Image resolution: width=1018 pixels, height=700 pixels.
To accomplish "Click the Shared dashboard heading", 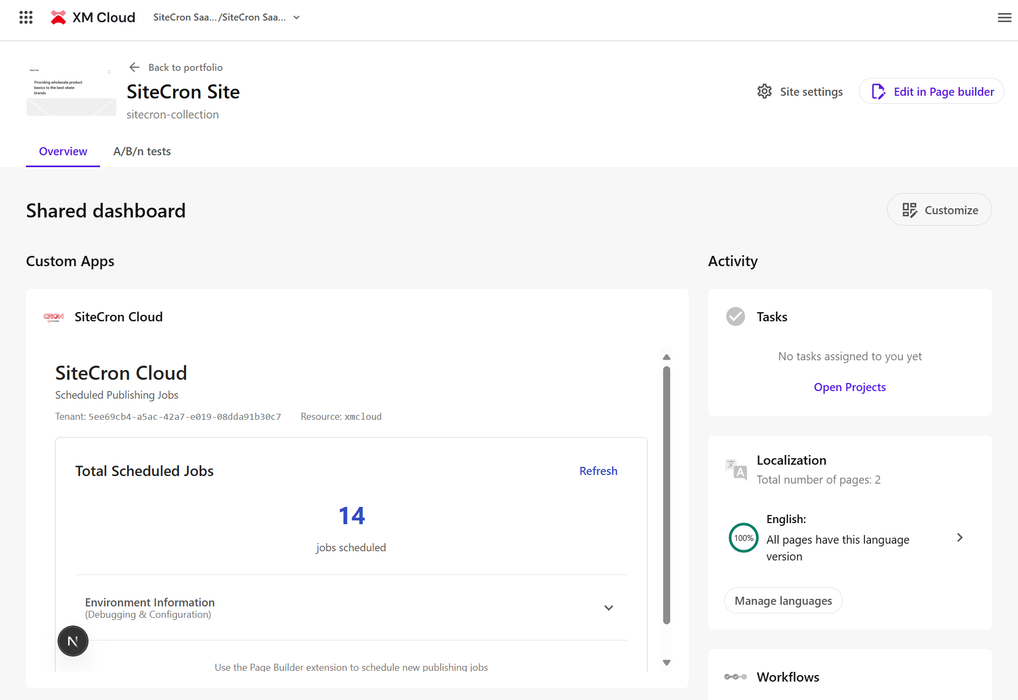I will click(106, 210).
